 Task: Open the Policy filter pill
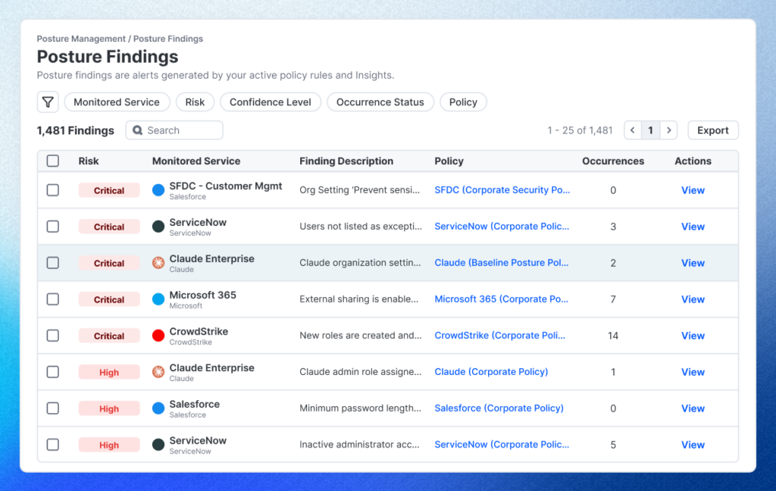click(463, 102)
